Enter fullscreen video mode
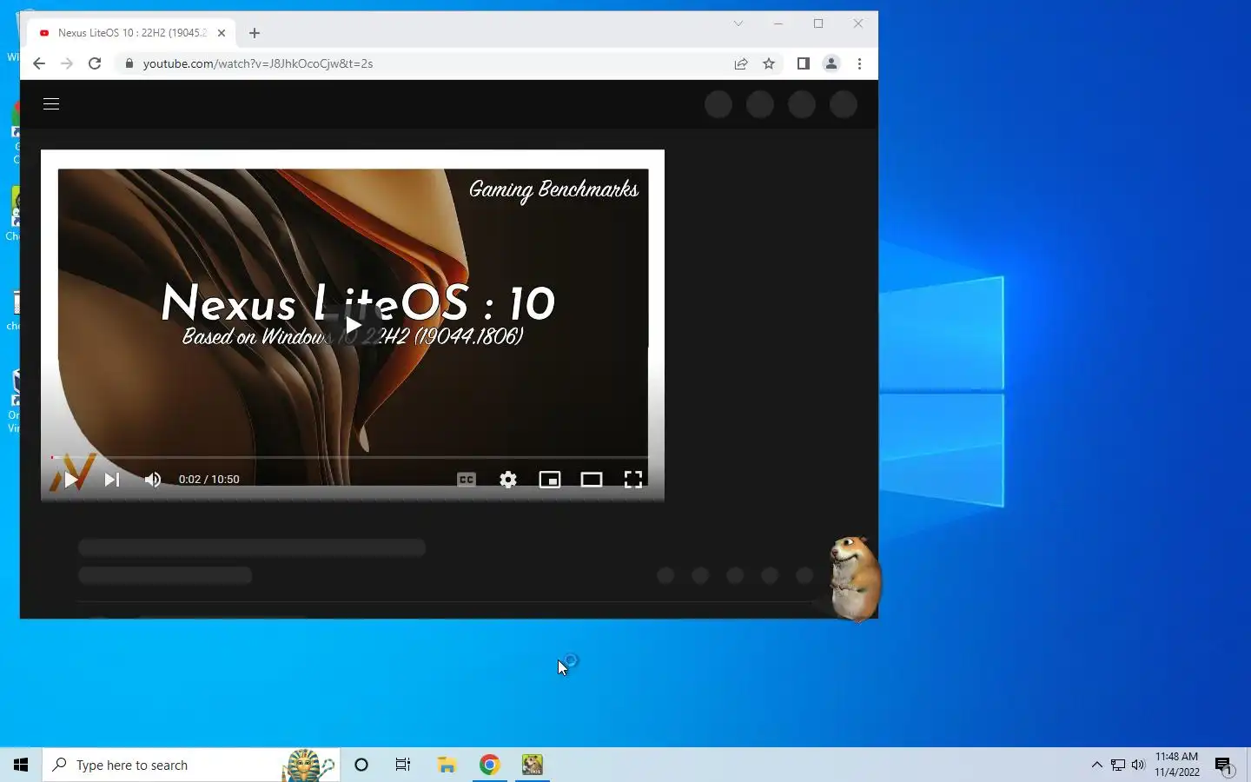The image size is (1251, 782). click(633, 480)
